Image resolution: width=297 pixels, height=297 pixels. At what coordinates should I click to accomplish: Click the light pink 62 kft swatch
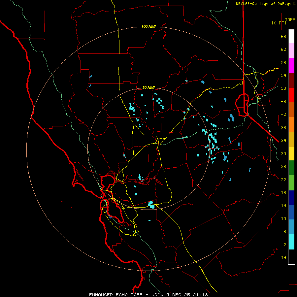(291, 50)
